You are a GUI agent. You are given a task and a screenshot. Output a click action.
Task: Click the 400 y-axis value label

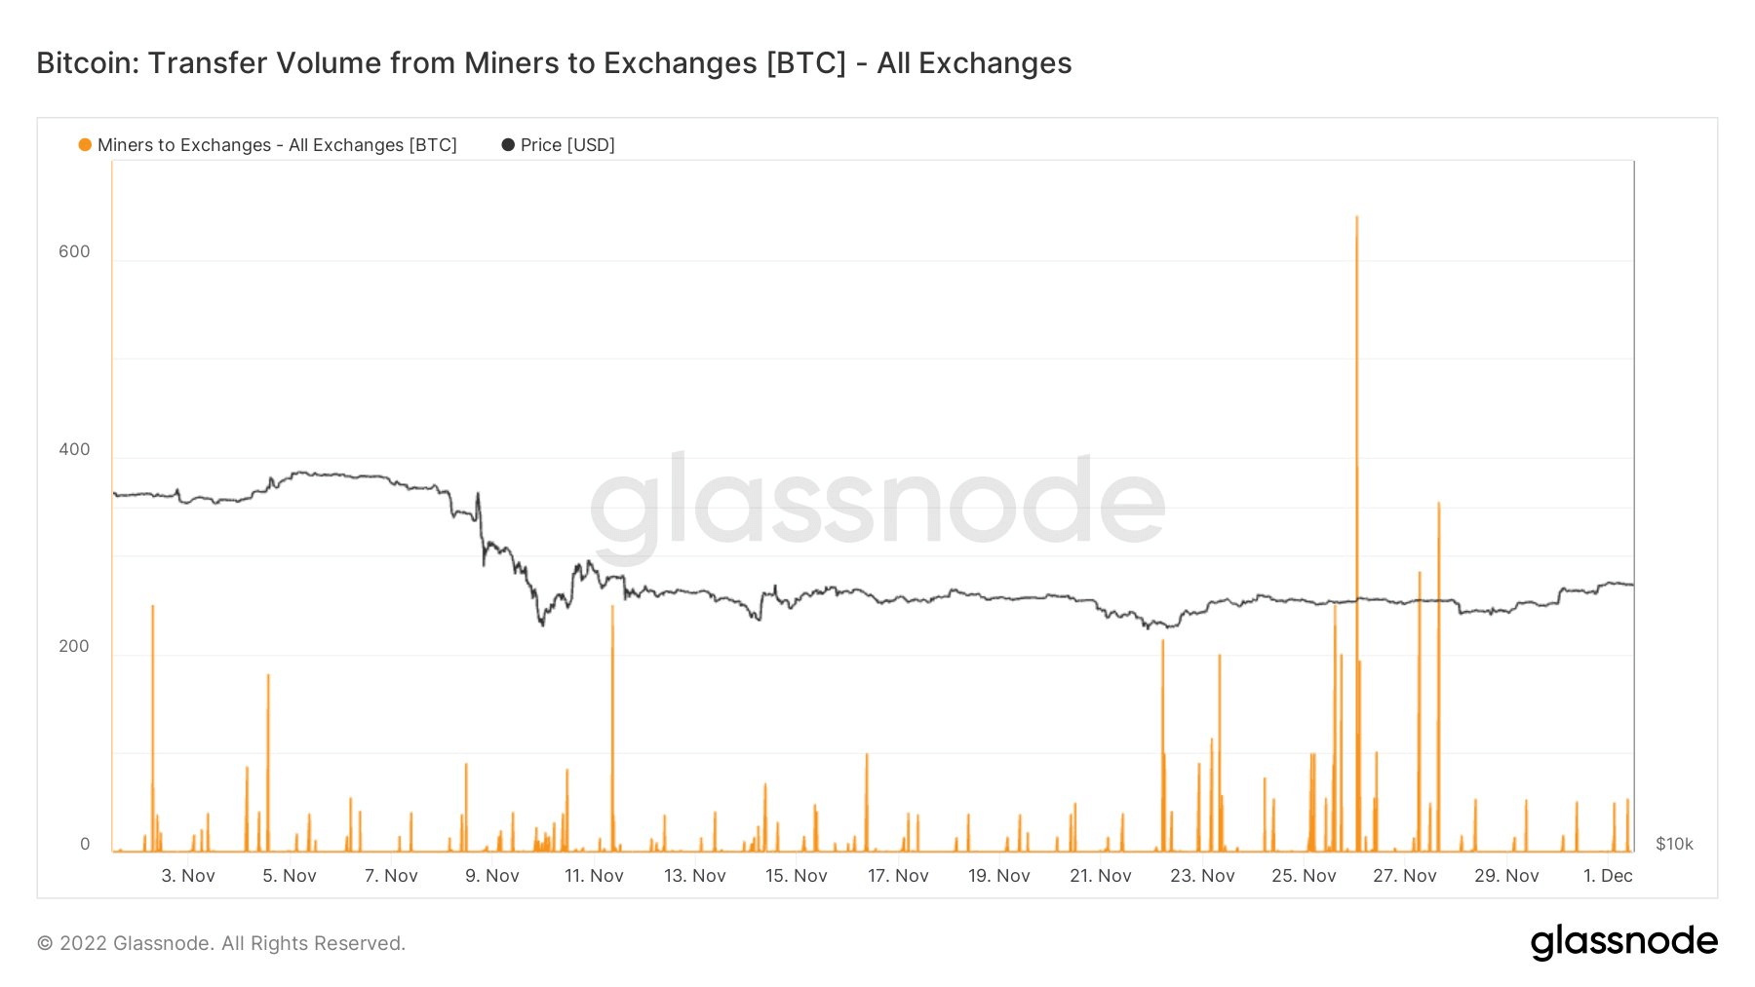coord(74,449)
